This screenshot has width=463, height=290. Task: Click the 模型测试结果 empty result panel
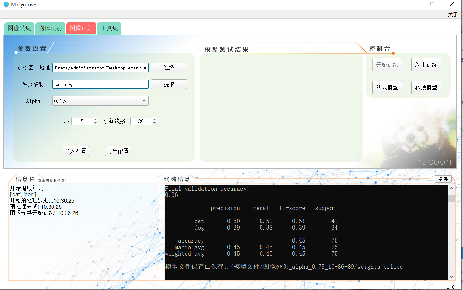[281, 108]
